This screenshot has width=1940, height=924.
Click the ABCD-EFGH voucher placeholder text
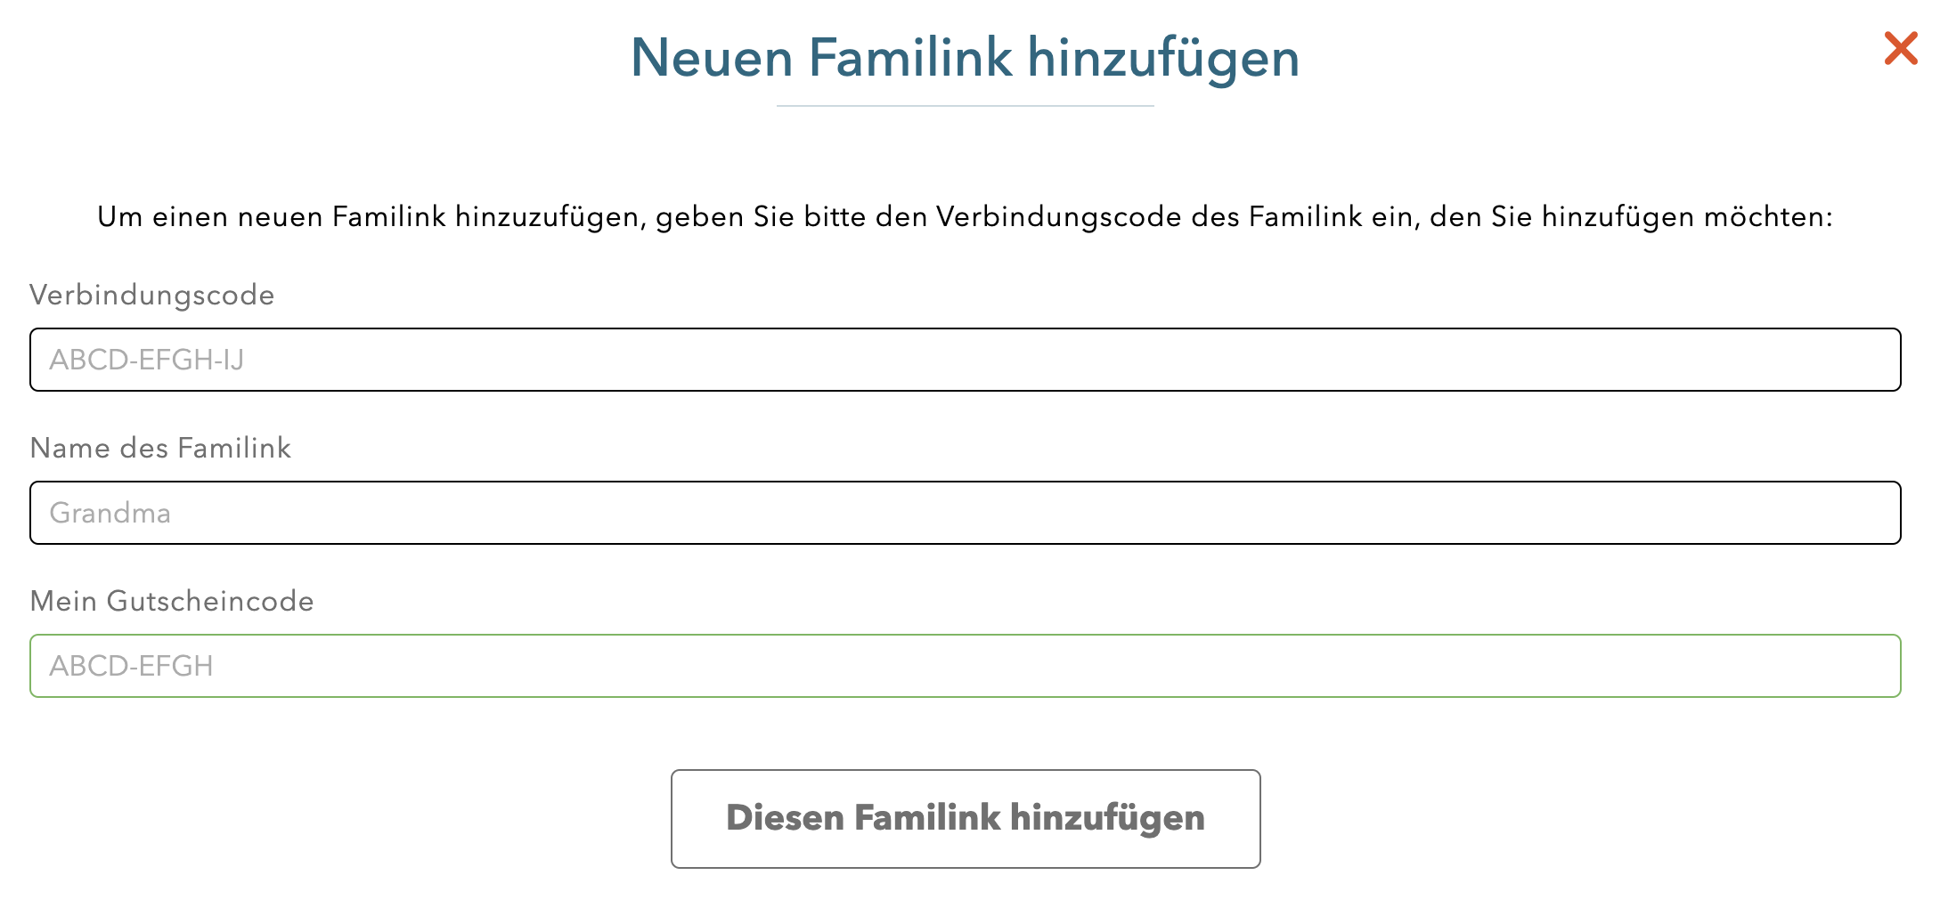point(132,666)
